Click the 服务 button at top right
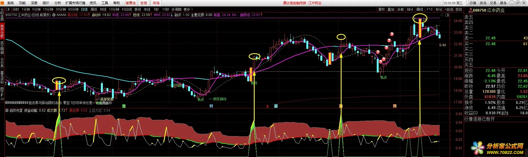 tap(504, 3)
